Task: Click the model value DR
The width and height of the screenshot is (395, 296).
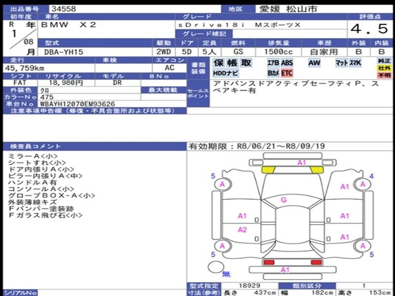Action: click(118, 82)
